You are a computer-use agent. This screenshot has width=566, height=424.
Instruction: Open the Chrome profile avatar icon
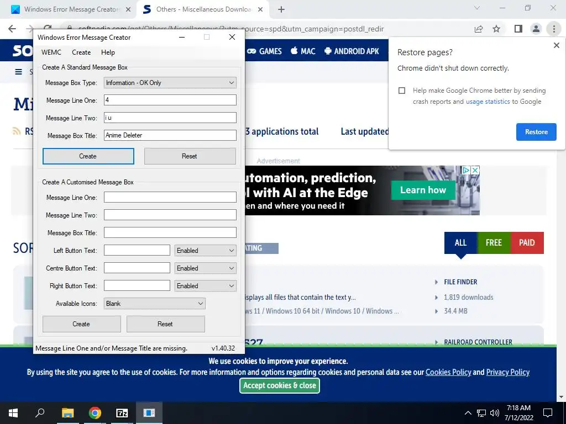coord(536,29)
